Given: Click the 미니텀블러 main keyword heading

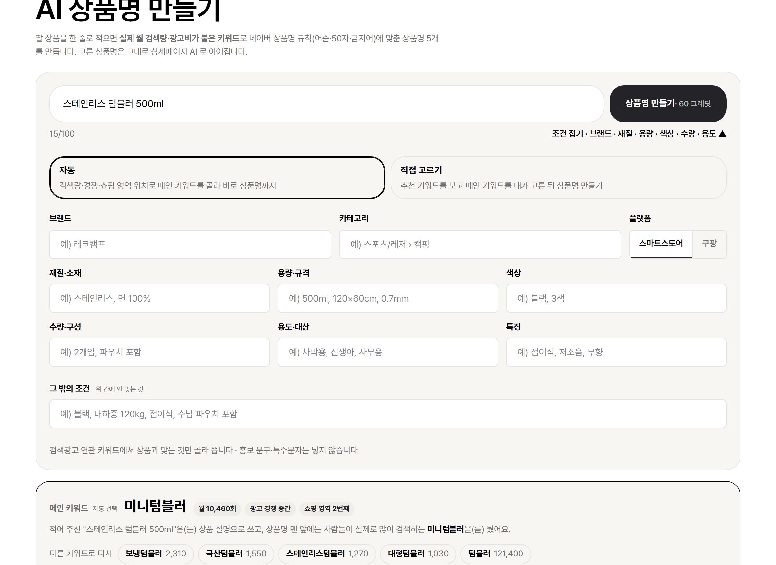Looking at the screenshot, I should pos(155,506).
